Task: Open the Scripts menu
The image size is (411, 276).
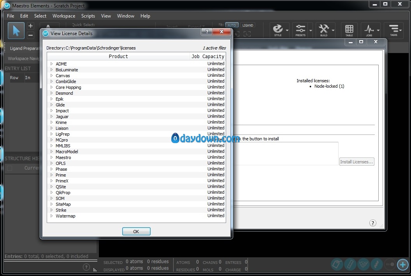Action: 88,16
